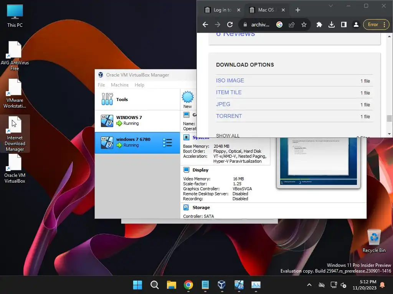Close the Mac OS browser tab
Image resolution: width=393 pixels, height=294 pixels.
point(283,10)
